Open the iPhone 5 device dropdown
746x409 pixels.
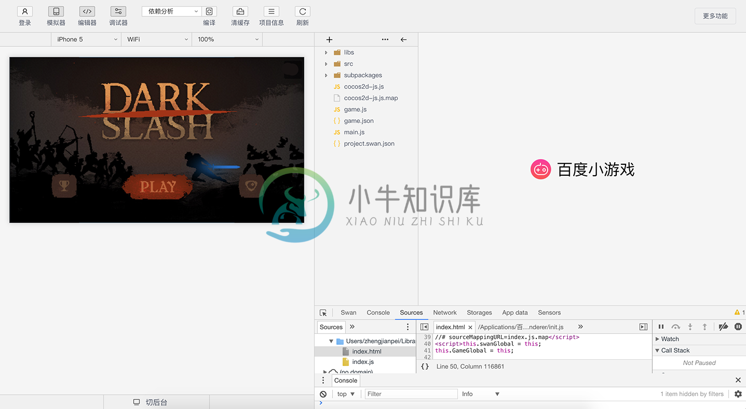(x=86, y=39)
